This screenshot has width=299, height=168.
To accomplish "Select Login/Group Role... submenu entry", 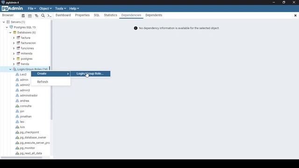I will (90, 74).
